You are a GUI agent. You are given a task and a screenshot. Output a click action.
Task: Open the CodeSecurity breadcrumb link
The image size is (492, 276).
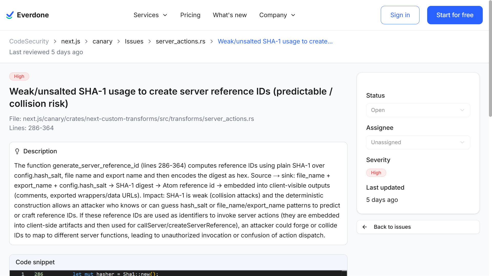tap(29, 41)
